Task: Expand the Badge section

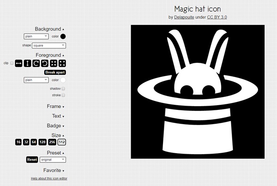Action: tap(55, 126)
